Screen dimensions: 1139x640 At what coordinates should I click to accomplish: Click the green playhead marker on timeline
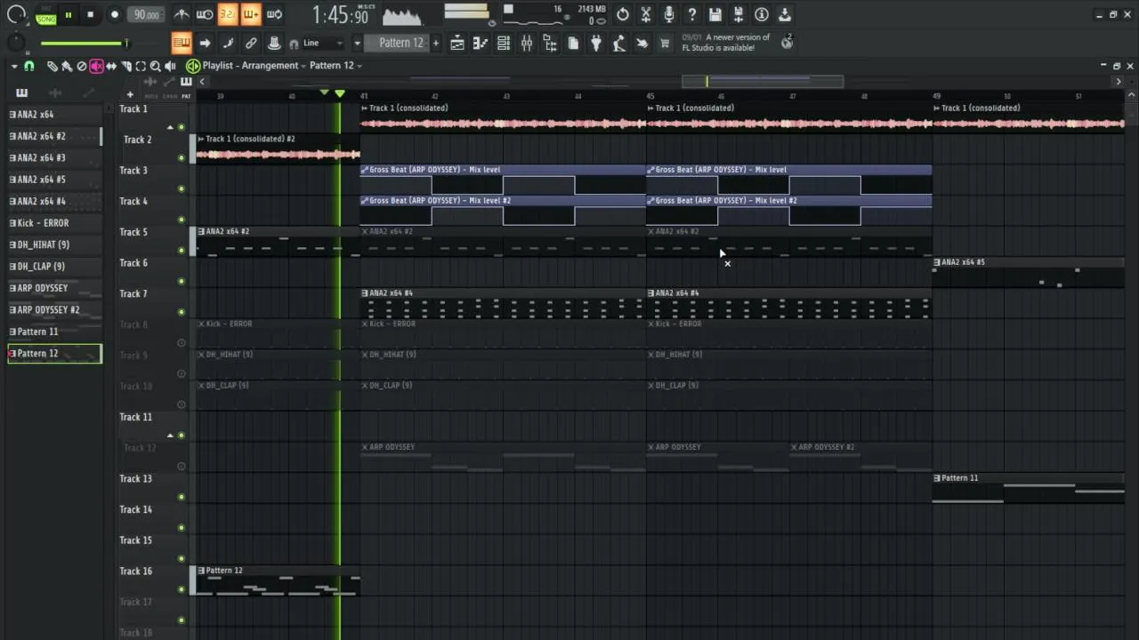pyautogui.click(x=339, y=93)
